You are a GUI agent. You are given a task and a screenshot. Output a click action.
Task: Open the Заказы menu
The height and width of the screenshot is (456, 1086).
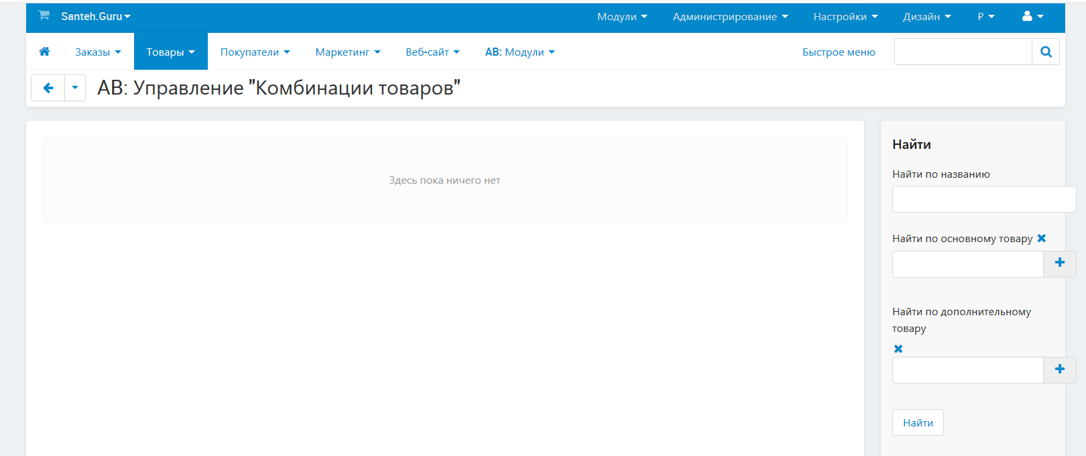(x=98, y=52)
